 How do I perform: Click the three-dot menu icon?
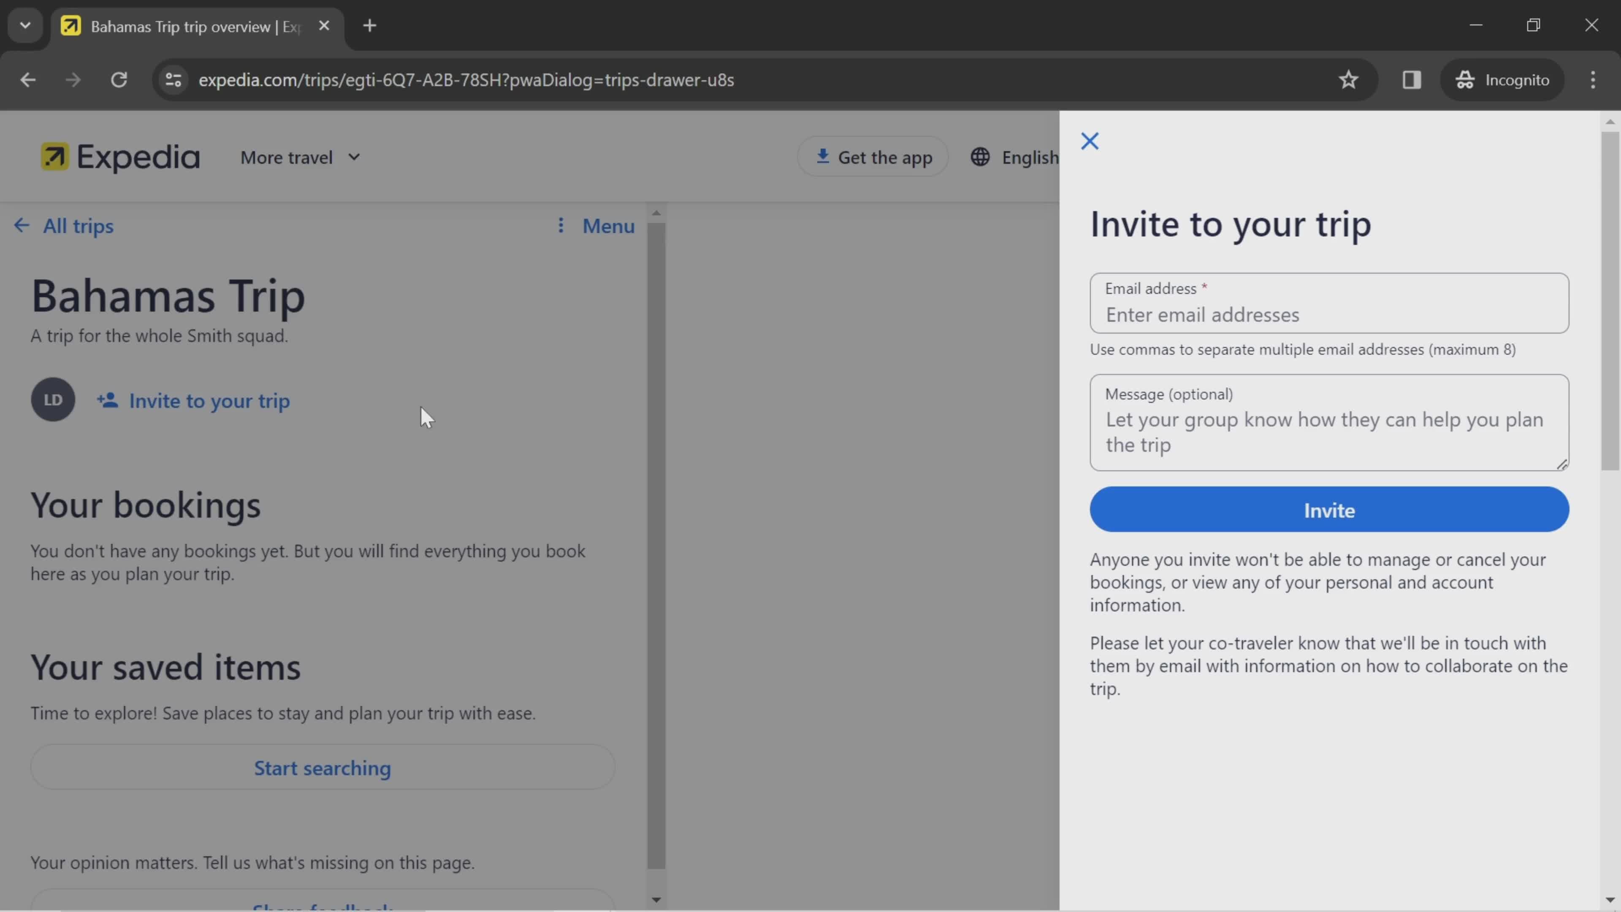point(561,225)
